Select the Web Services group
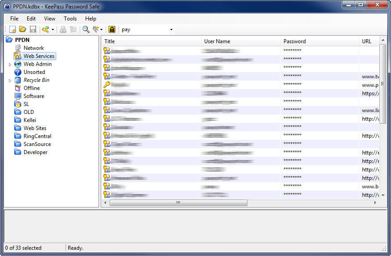 pyautogui.click(x=39, y=56)
